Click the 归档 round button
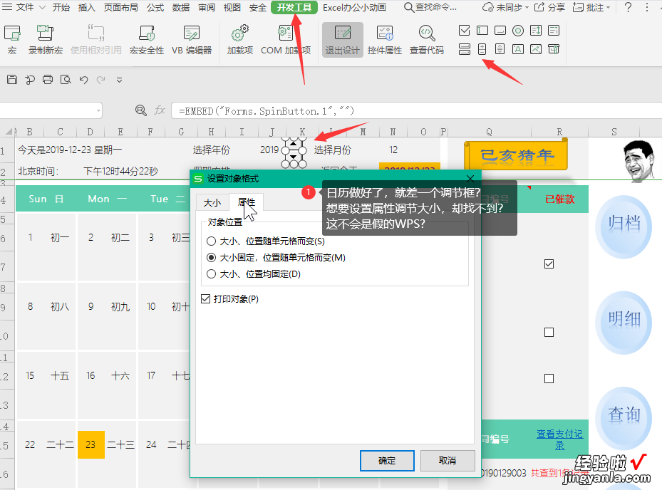Viewport: 662px width, 490px height. point(624,226)
